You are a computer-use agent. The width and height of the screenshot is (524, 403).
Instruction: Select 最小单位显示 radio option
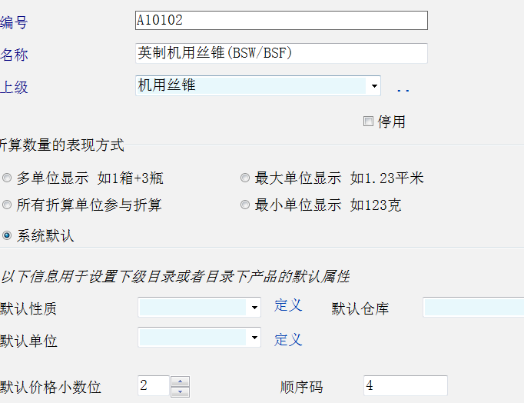[245, 205]
